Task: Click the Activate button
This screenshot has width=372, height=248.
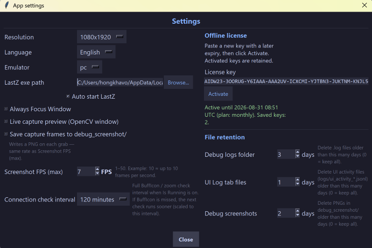Action: coord(218,94)
